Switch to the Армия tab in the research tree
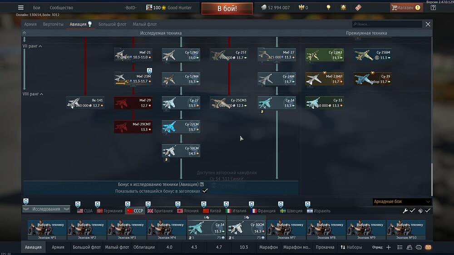Viewport: 454px width, 255px height. pos(30,25)
